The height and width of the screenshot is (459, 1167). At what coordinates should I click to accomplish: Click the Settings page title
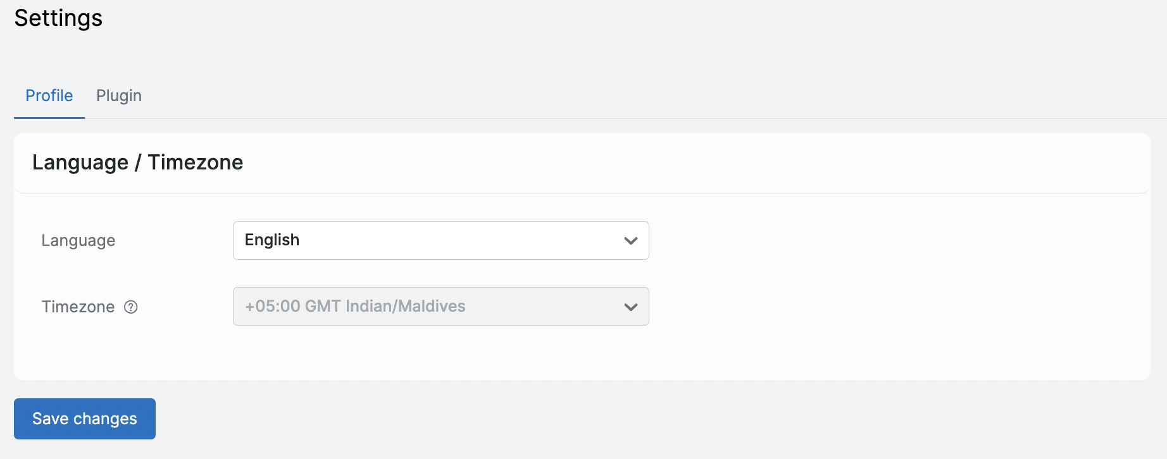[x=58, y=18]
